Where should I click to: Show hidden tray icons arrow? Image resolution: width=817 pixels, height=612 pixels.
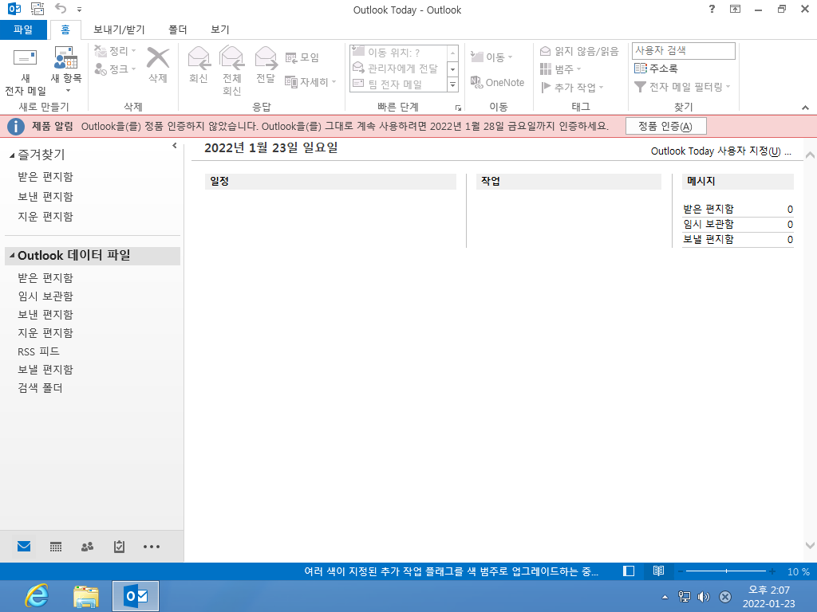click(x=665, y=597)
